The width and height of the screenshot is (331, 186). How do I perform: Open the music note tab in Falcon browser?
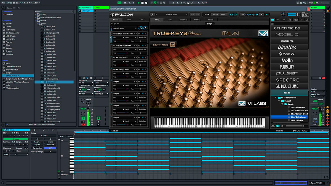301,20
